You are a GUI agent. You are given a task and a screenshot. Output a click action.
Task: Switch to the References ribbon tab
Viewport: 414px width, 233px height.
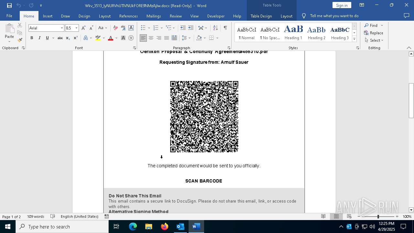128,16
